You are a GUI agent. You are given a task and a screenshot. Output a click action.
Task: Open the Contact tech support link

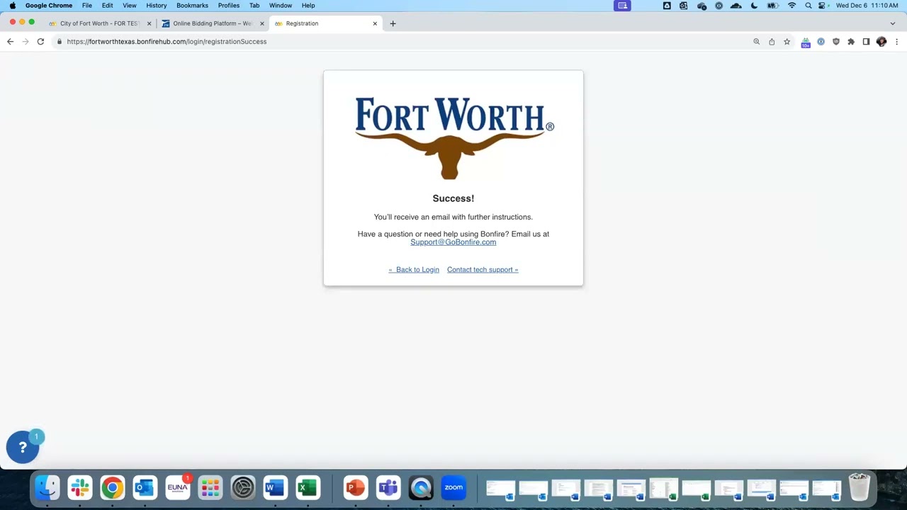click(483, 270)
